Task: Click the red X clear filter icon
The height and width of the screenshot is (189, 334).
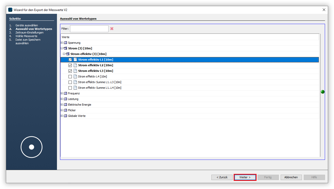Action: point(112,29)
